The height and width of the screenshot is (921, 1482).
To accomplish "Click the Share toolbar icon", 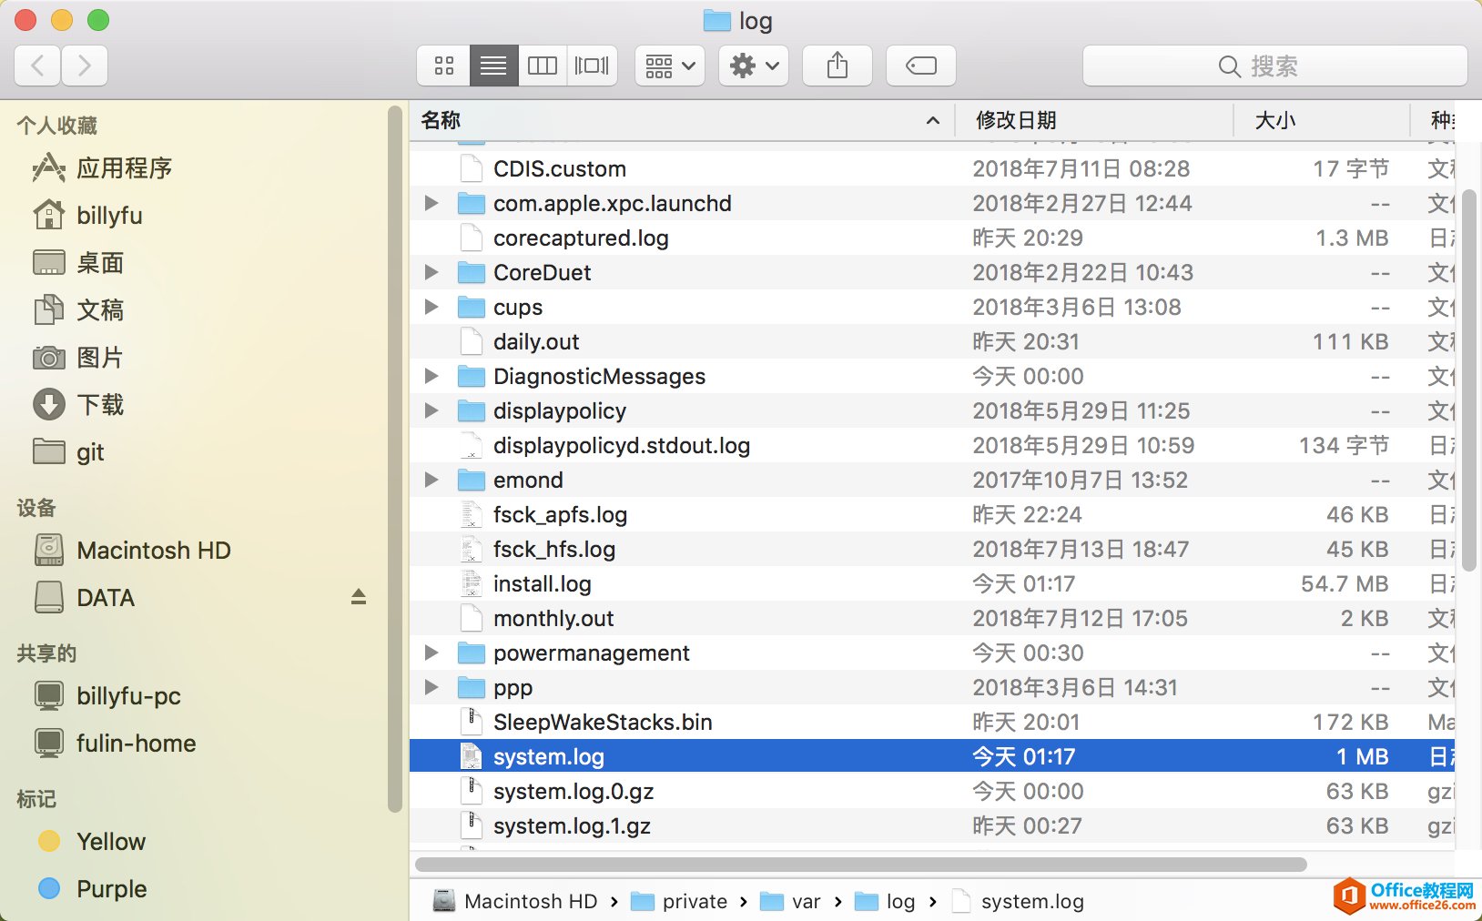I will click(837, 66).
